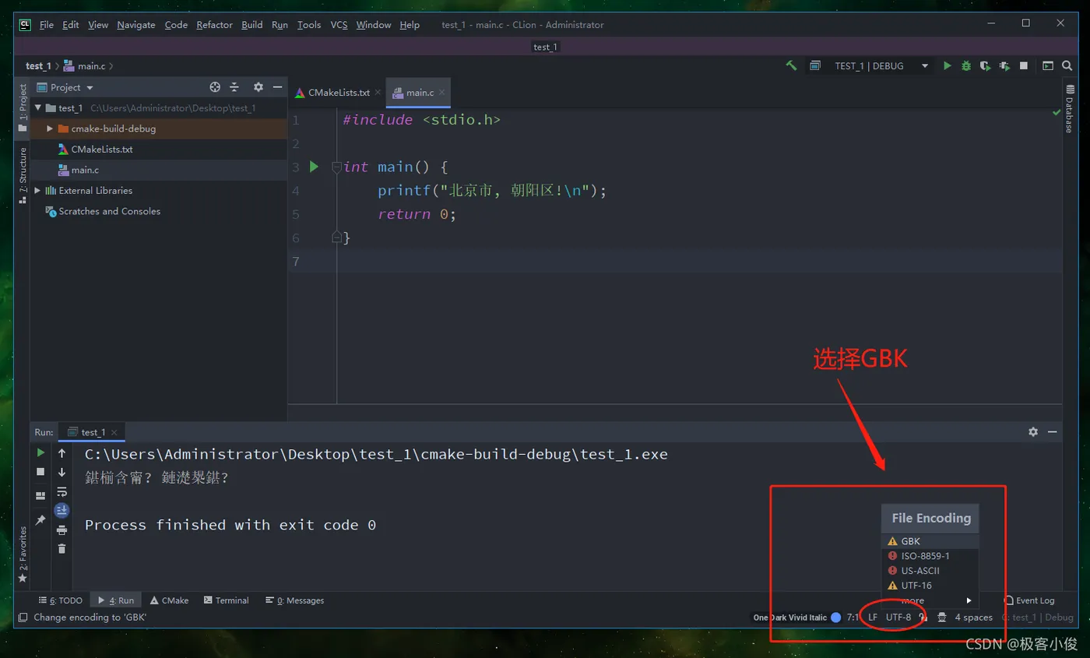
Task: Pin the Run tab
Action: pos(40,520)
